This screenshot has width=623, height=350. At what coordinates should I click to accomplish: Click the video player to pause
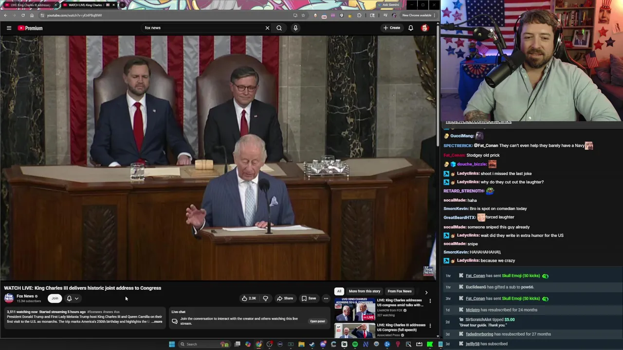pos(218,158)
